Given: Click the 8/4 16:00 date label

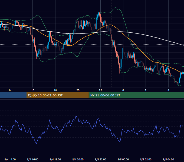Looking at the screenshot, I should point(33,159).
